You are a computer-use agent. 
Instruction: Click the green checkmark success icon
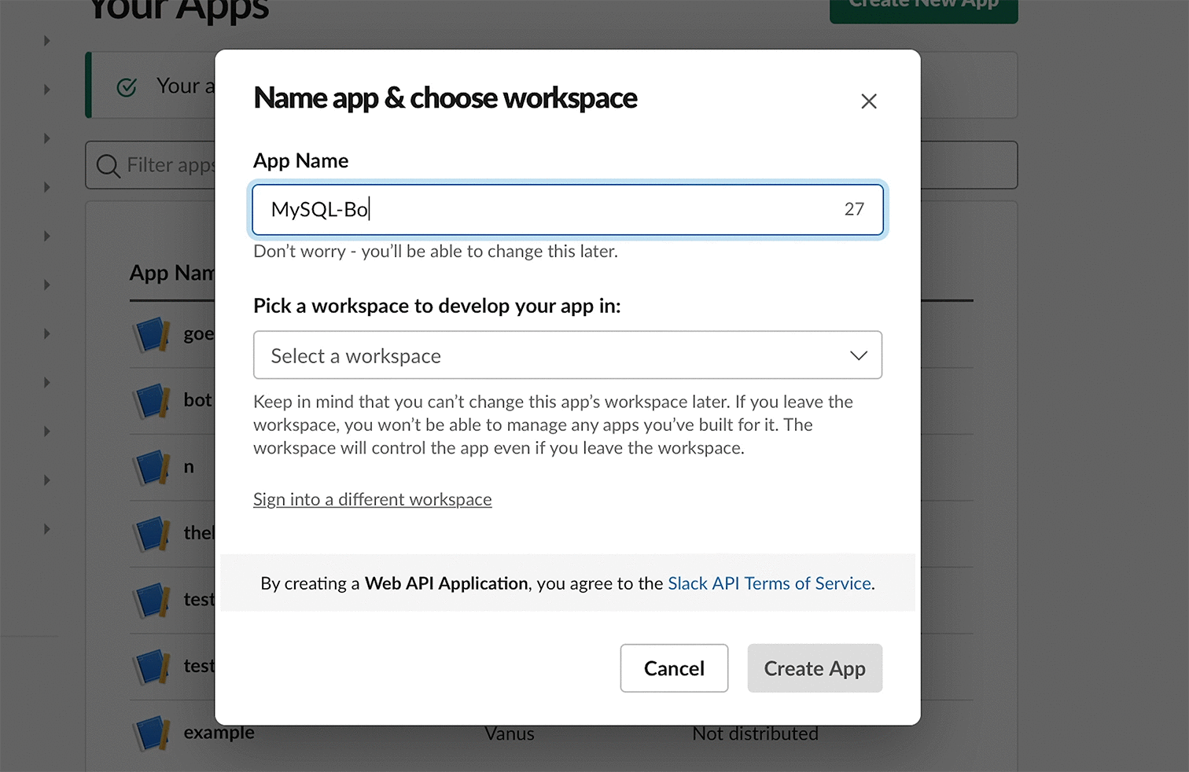pyautogui.click(x=127, y=87)
